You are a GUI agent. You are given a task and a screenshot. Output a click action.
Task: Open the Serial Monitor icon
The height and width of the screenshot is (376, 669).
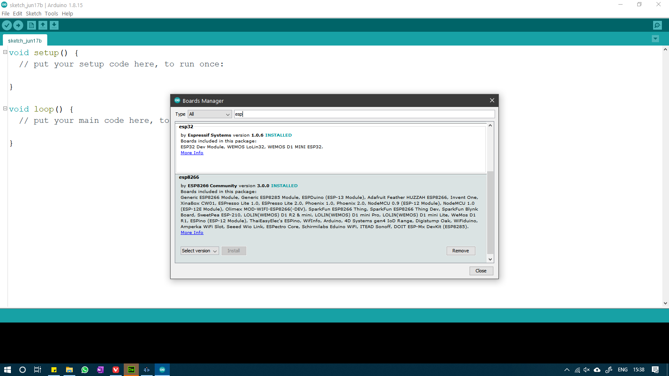pos(657,25)
